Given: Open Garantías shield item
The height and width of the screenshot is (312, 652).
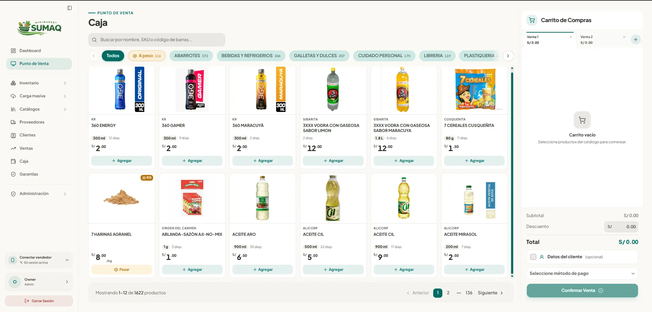Looking at the screenshot, I should tap(39, 174).
